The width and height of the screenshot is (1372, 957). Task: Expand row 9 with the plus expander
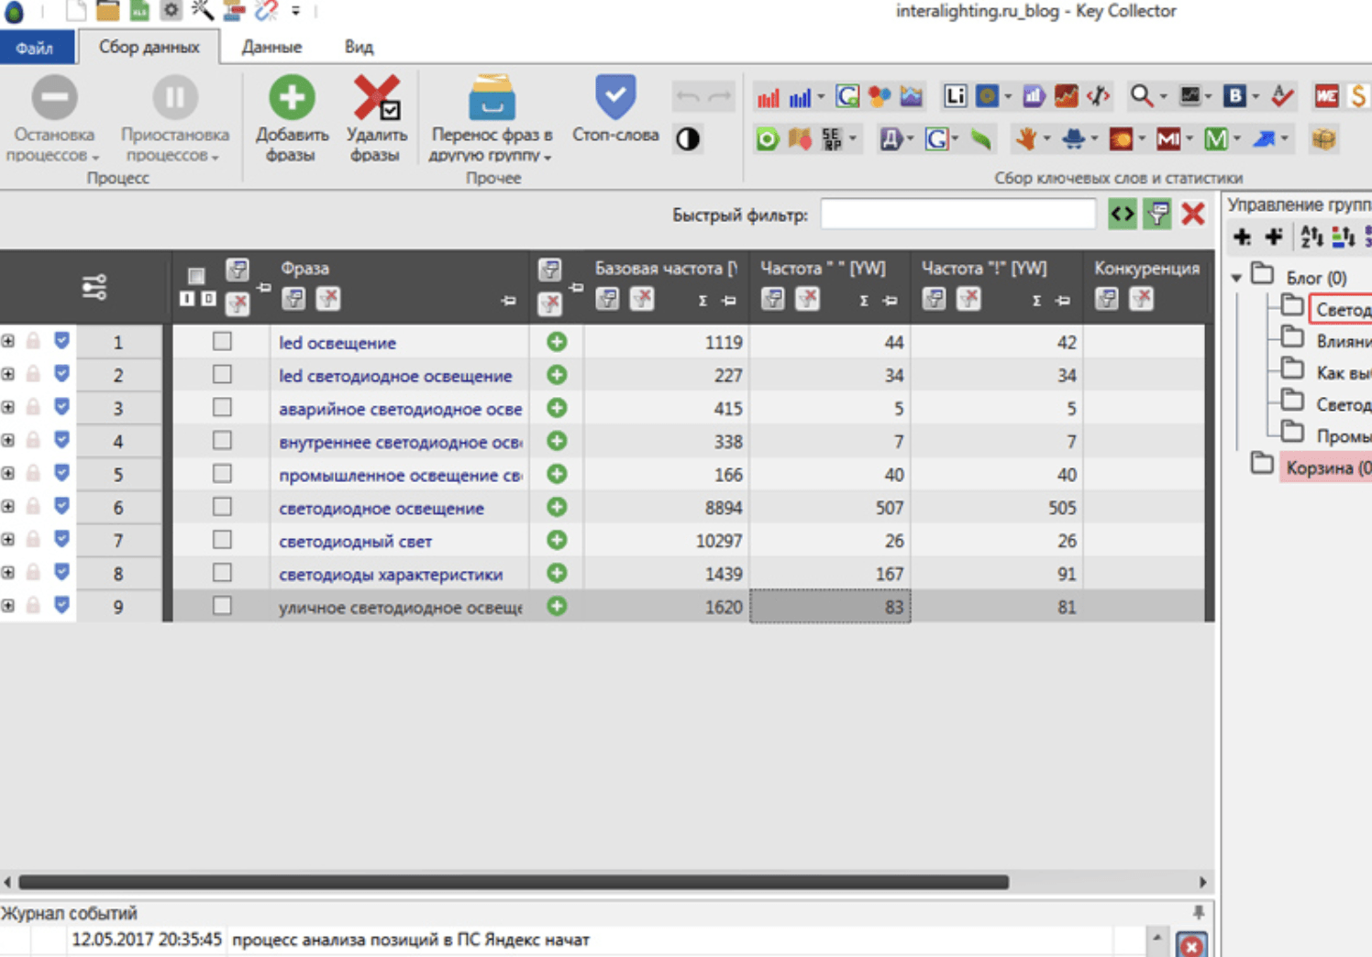[x=8, y=605]
